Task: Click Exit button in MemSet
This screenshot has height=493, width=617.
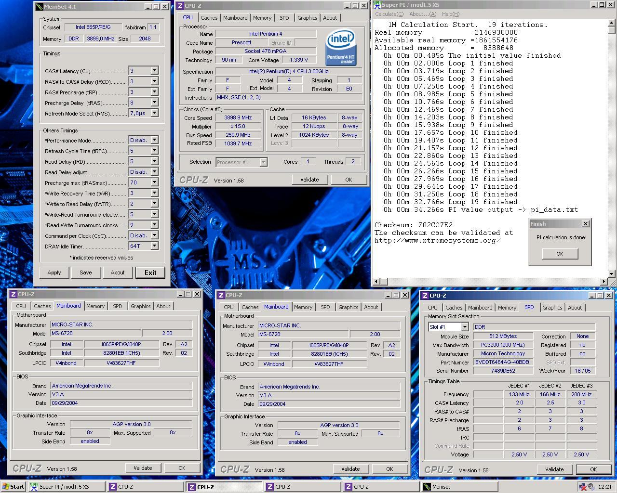Action: click(x=150, y=272)
